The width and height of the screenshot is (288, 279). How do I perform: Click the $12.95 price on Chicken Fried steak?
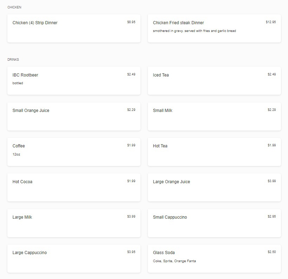pyautogui.click(x=271, y=22)
